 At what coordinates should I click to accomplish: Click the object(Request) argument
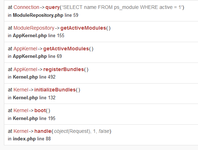(73, 131)
